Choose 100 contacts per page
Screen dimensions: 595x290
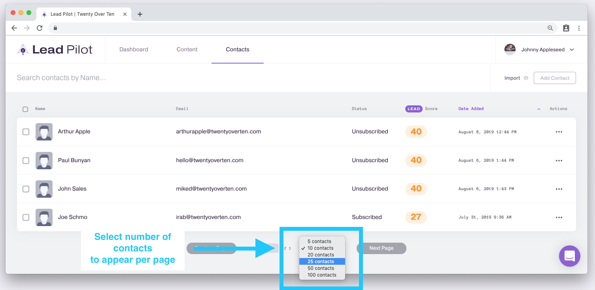pos(322,275)
